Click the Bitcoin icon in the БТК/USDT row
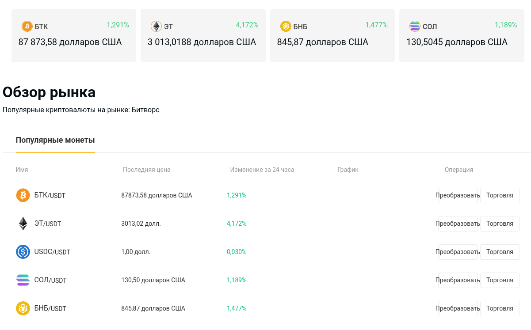 pyautogui.click(x=23, y=195)
